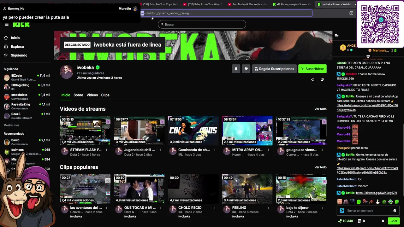Click the Buscar search field
This screenshot has width=404, height=227.
[x=202, y=24]
